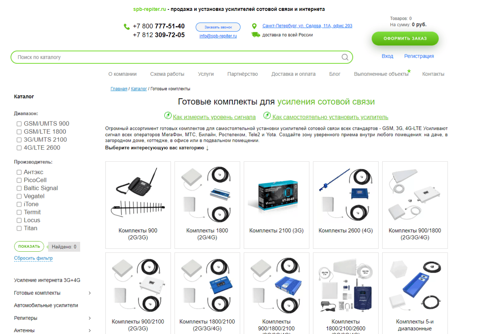Click the Сбросить фильтр link

point(33,258)
